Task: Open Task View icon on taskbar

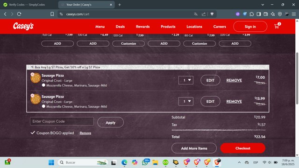Action: click(114, 162)
